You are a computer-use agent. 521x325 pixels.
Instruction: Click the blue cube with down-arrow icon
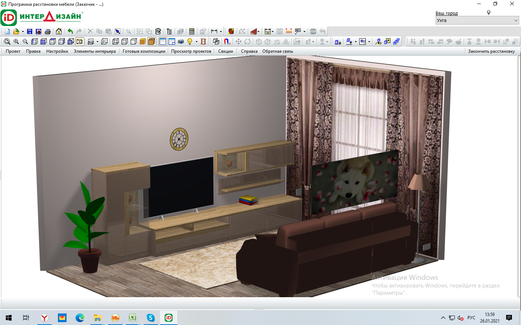click(338, 42)
